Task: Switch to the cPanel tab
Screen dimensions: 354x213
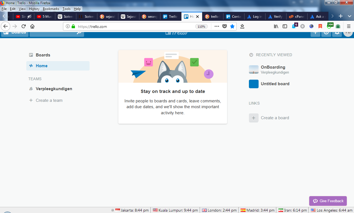Action: tap(296, 17)
